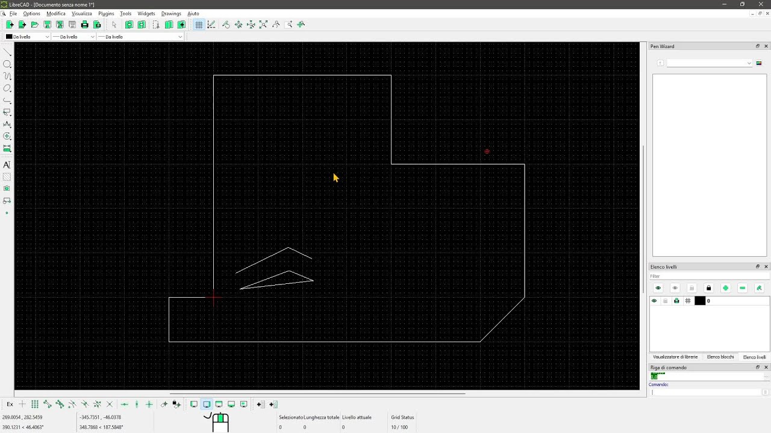Open print preview from the toolbar
The height and width of the screenshot is (433, 771).
pos(97,25)
